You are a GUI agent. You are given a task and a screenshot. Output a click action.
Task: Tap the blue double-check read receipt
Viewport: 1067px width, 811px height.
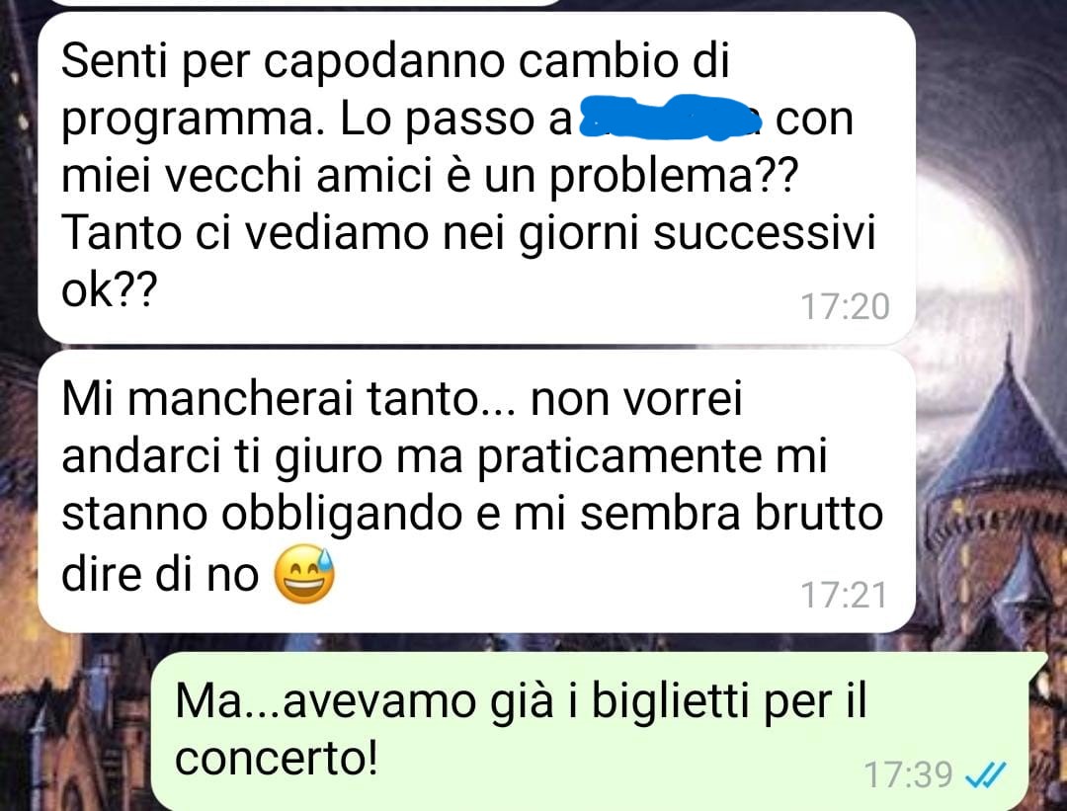point(985,774)
